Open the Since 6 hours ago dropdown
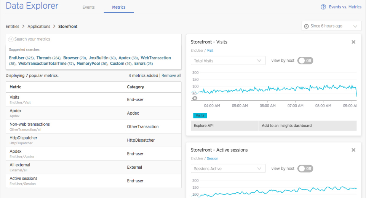 point(331,26)
